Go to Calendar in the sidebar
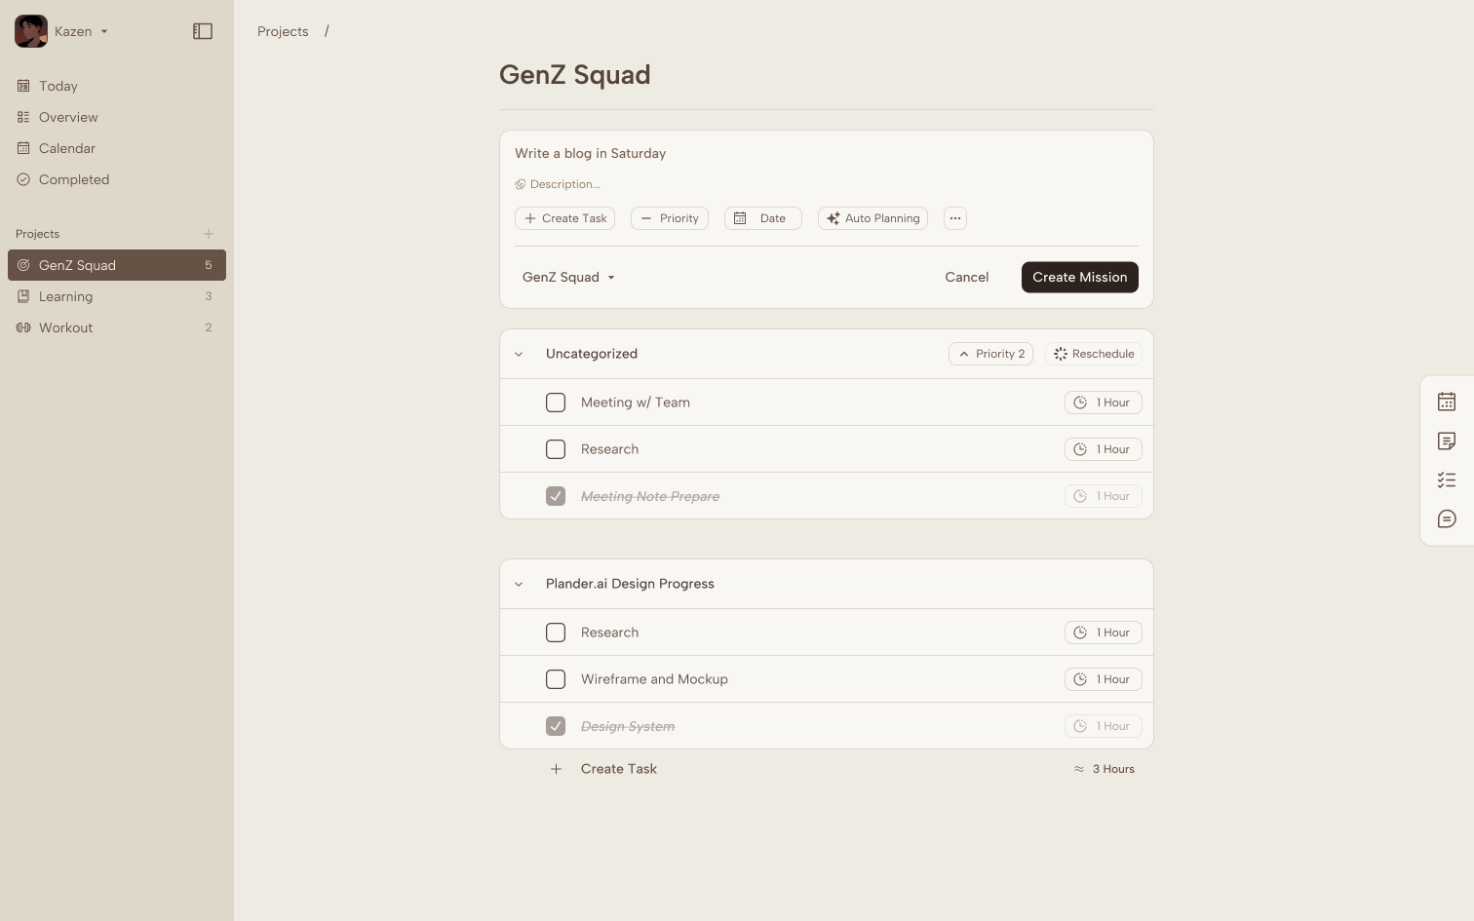Viewport: 1474px width, 921px height. (66, 148)
